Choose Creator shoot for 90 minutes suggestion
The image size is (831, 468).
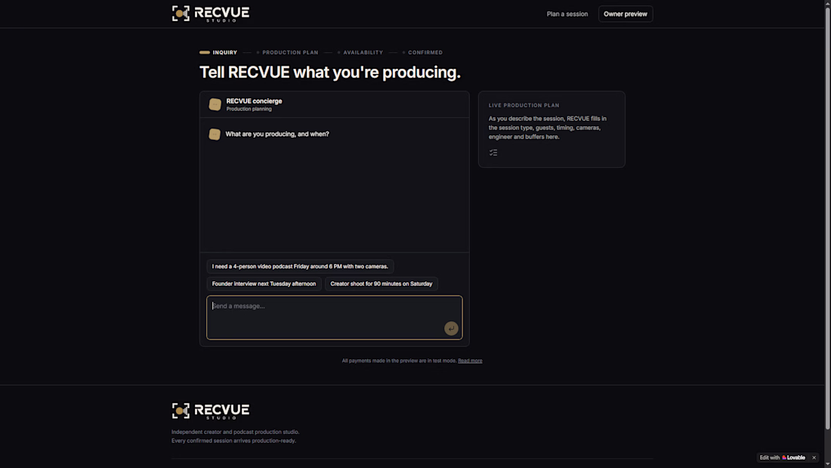click(381, 284)
